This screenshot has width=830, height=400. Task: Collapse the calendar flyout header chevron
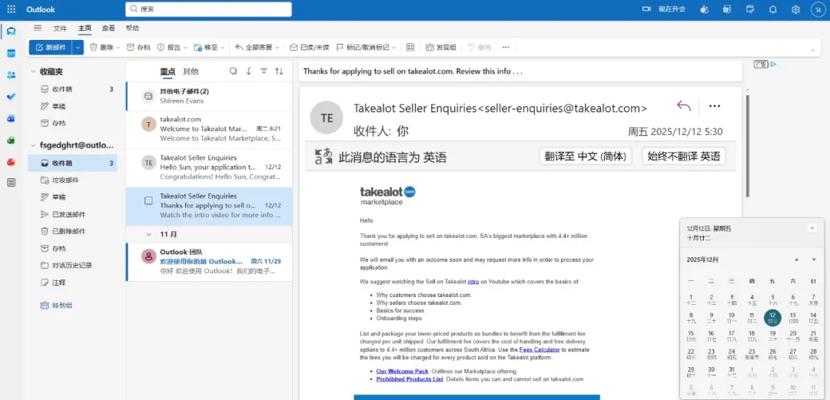coord(812,228)
